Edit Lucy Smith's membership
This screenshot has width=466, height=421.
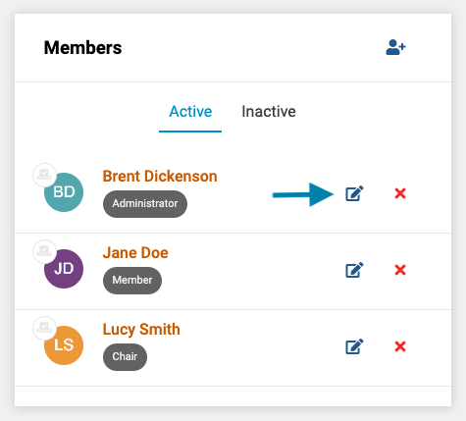point(354,346)
